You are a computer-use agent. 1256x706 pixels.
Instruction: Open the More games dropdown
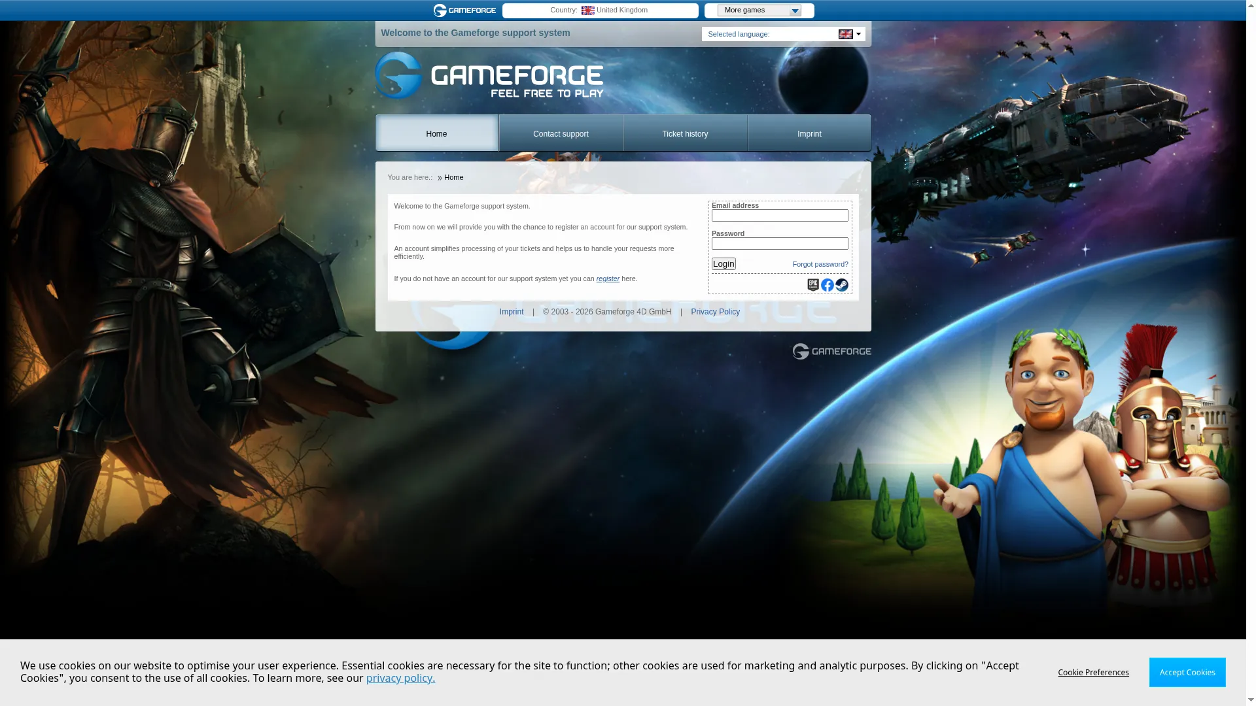(x=759, y=10)
